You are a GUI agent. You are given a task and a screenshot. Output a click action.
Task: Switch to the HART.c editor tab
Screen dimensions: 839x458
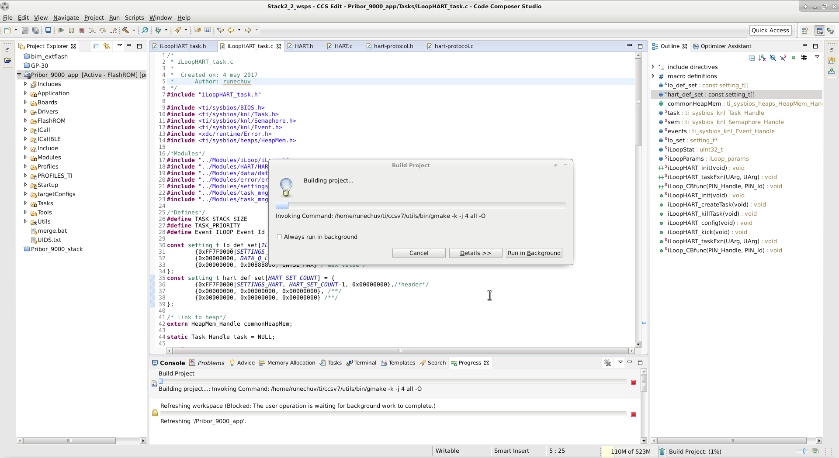click(x=343, y=46)
